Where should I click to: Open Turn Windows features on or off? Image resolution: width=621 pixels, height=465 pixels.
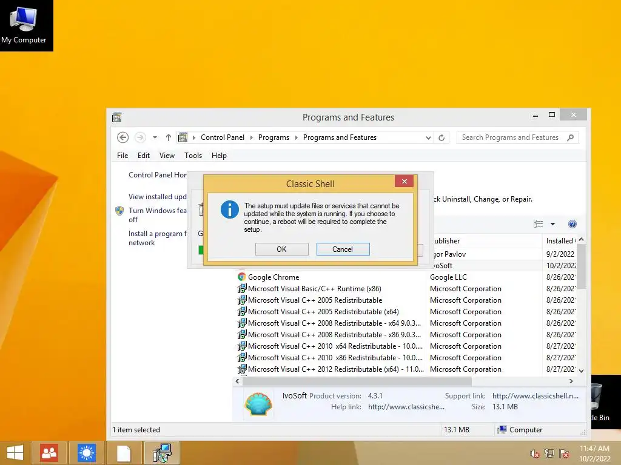pos(157,215)
